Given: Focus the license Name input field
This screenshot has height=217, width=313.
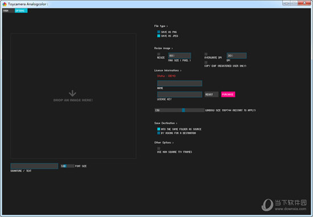Looking at the screenshot, I should [180, 84].
